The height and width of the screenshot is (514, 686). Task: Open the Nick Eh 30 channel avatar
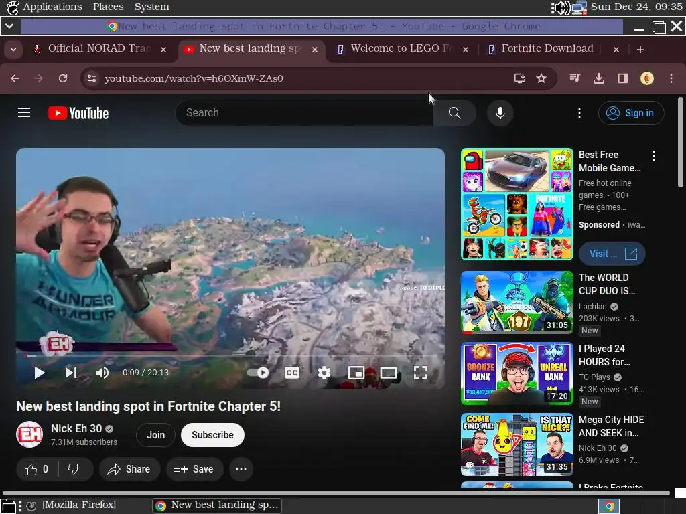coord(29,434)
